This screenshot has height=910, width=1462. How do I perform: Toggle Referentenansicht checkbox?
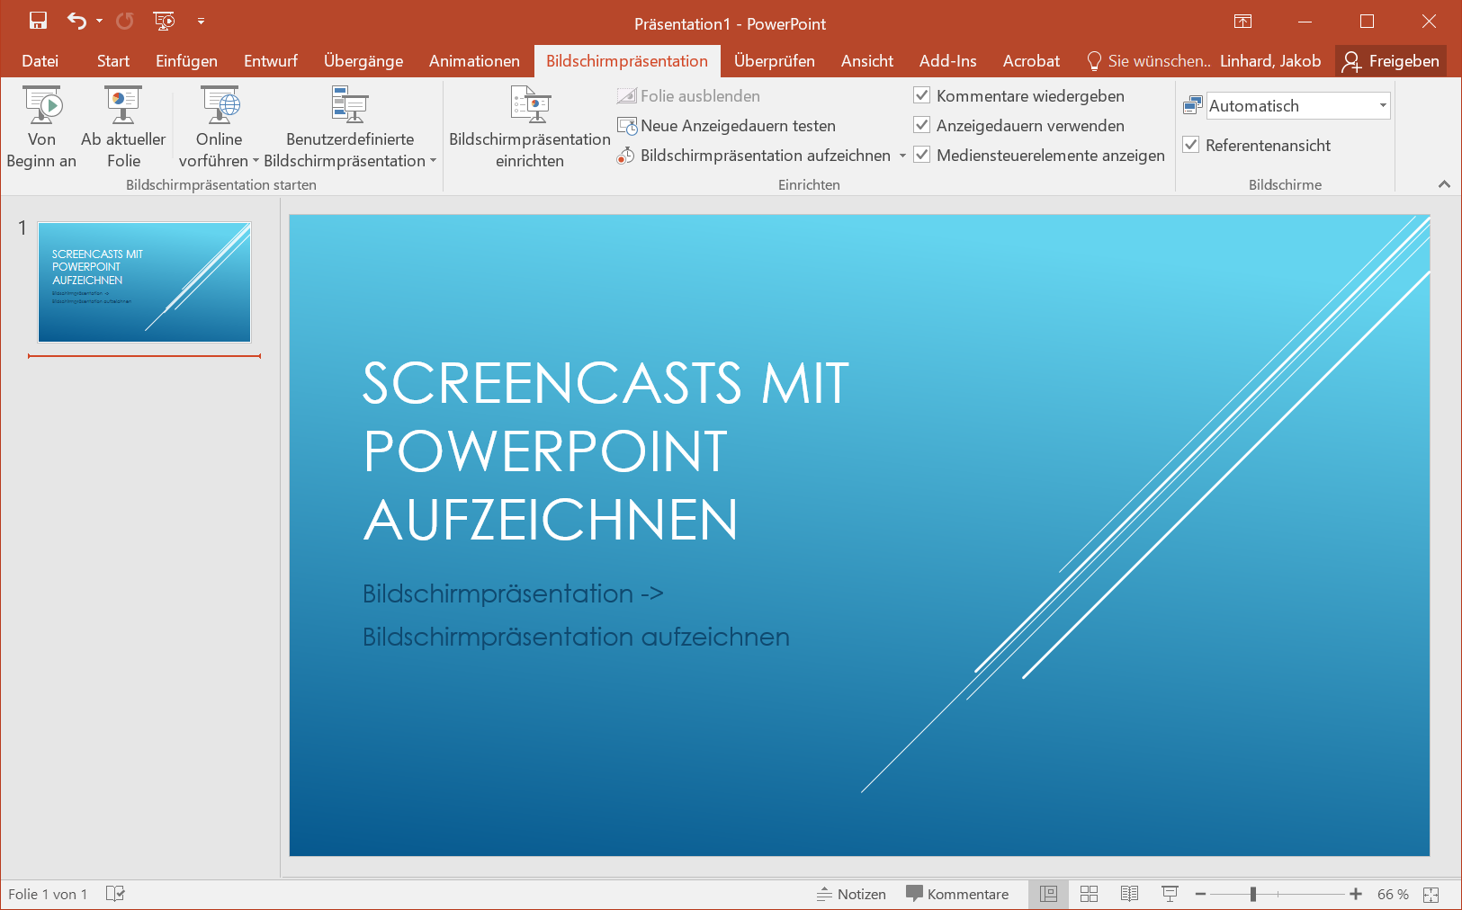pos(1190,145)
